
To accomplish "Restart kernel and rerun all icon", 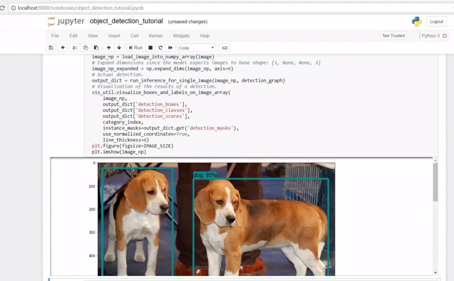I will tap(170, 47).
